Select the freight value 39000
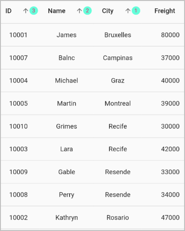185x231 pixels. click(x=170, y=104)
